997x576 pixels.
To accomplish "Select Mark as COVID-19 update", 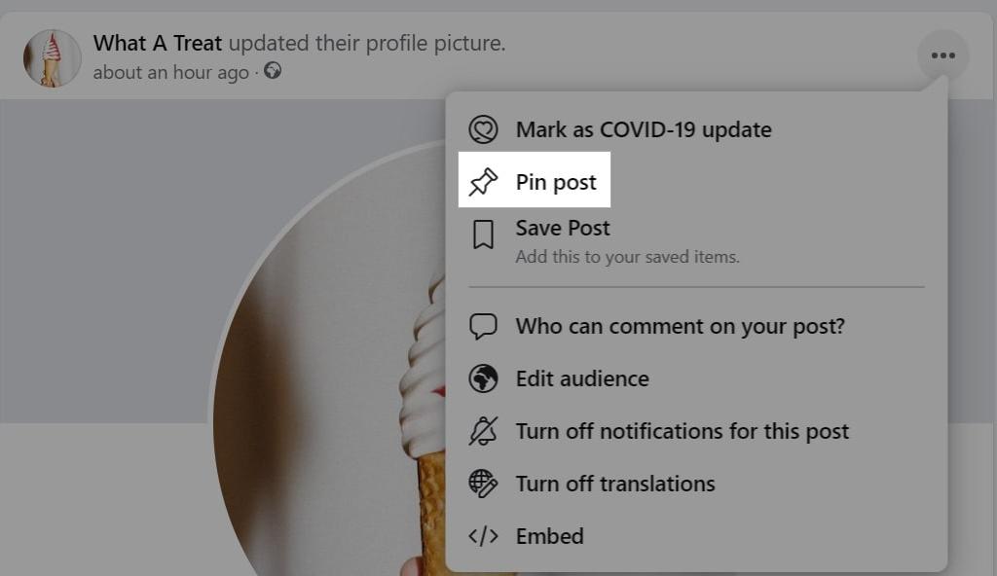I will pyautogui.click(x=643, y=129).
